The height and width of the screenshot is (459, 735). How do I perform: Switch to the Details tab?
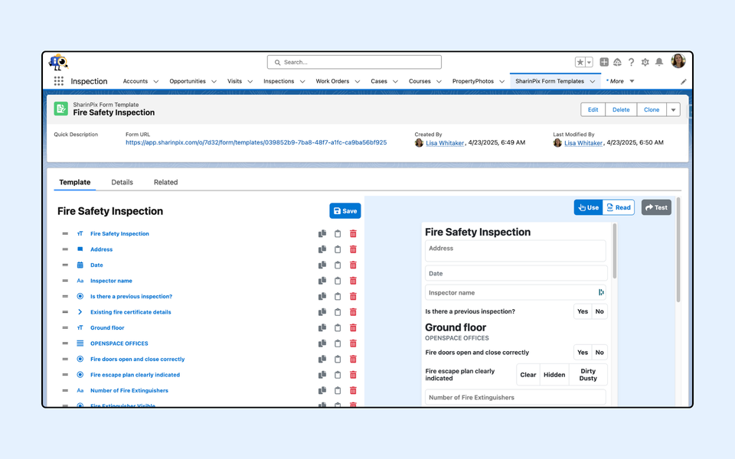(122, 182)
